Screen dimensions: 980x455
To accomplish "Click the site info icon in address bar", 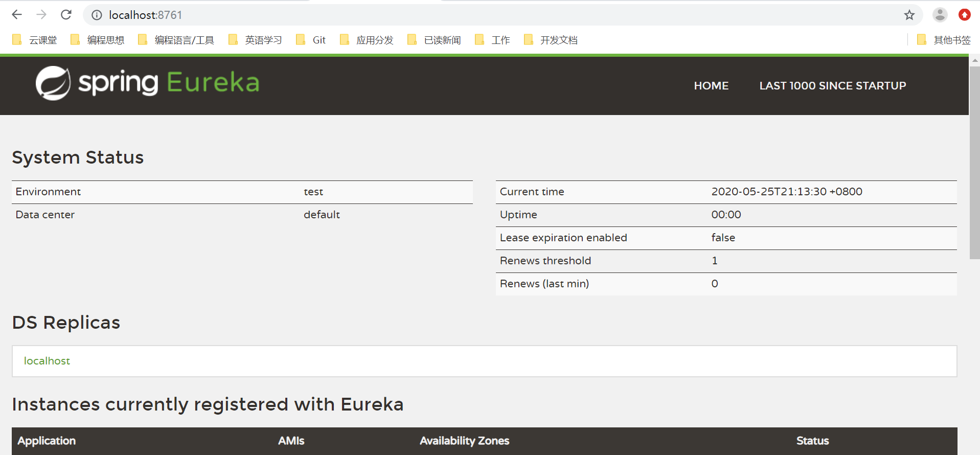I will 97,15.
